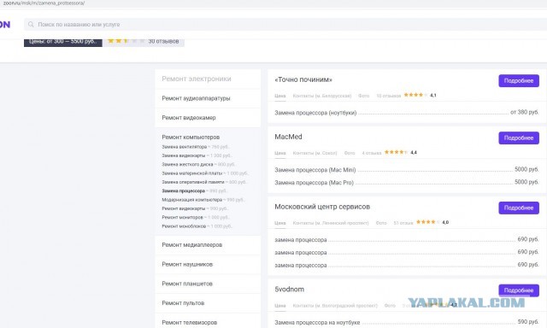Open the 51 отзыв tab

(x=403, y=223)
